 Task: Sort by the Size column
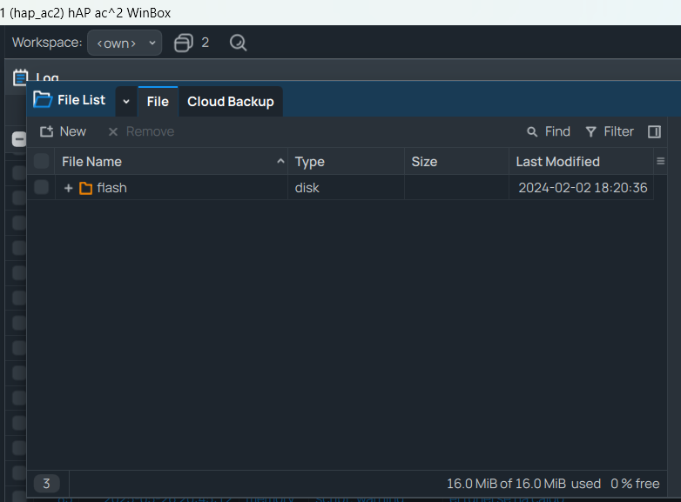tap(456, 162)
